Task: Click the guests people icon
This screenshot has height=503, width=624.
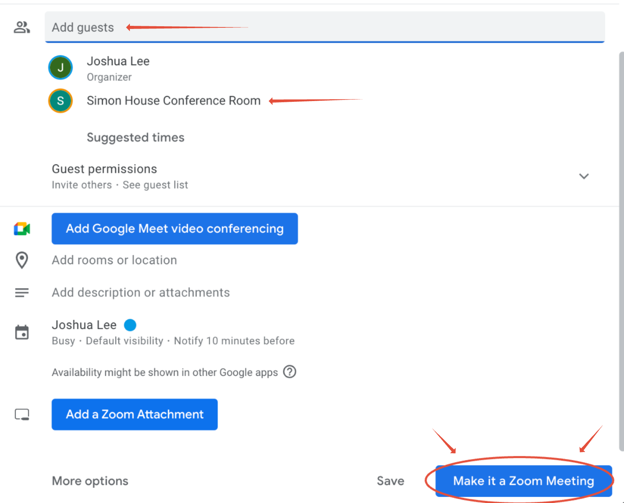Action: [x=22, y=27]
